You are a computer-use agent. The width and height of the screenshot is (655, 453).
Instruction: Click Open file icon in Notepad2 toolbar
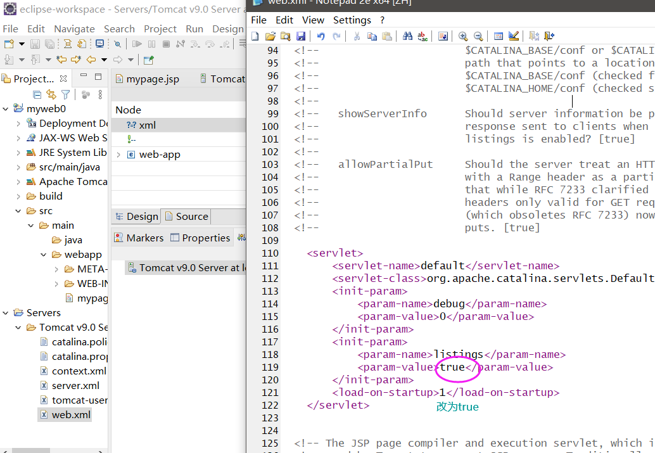click(270, 36)
